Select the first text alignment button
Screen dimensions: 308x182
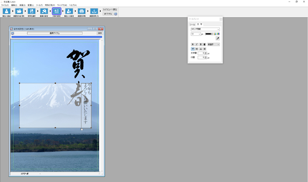pyautogui.click(x=192, y=49)
